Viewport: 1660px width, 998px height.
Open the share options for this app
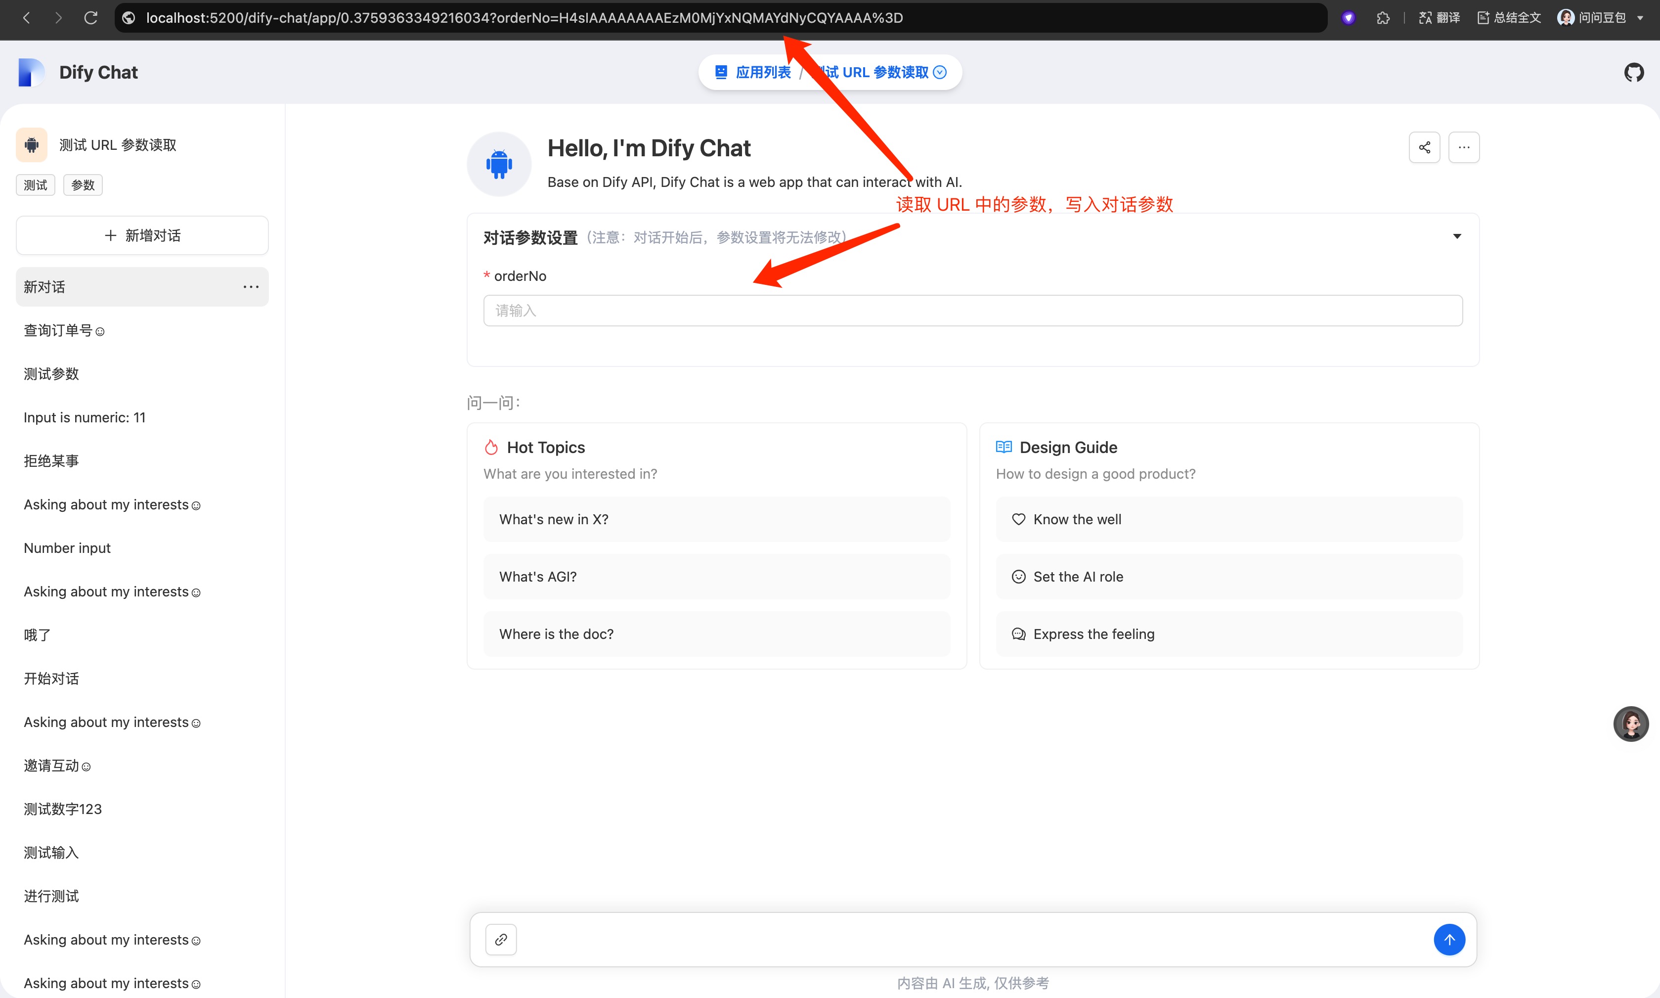tap(1424, 146)
